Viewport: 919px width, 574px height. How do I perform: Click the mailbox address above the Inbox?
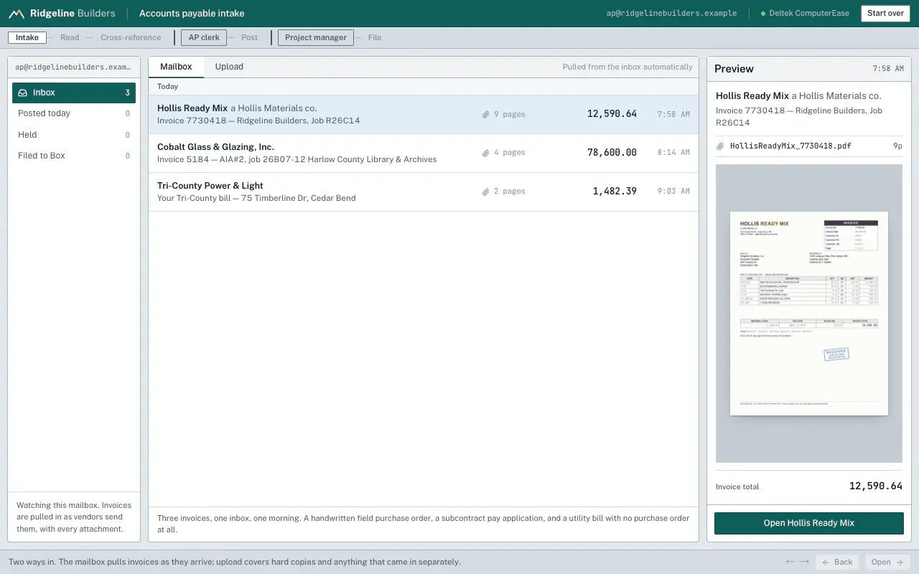coord(73,67)
